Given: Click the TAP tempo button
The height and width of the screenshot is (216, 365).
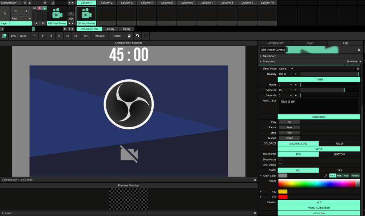Looking at the screenshot, I should point(86,36).
